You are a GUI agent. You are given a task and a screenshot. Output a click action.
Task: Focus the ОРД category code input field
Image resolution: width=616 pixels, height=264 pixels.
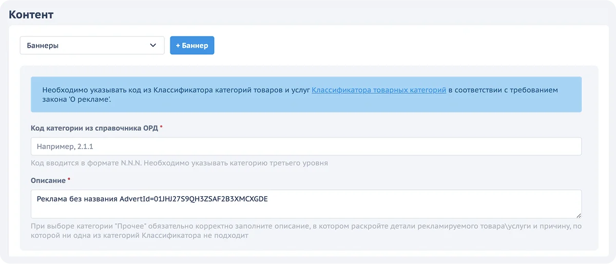click(x=306, y=146)
